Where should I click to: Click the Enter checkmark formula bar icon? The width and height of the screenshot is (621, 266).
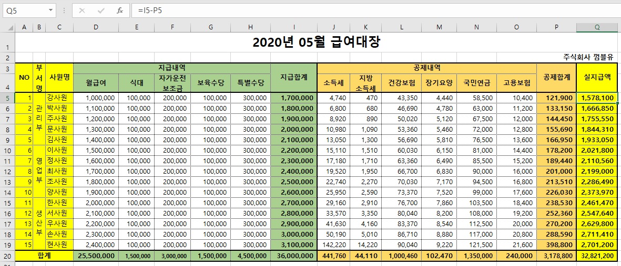tap(101, 10)
